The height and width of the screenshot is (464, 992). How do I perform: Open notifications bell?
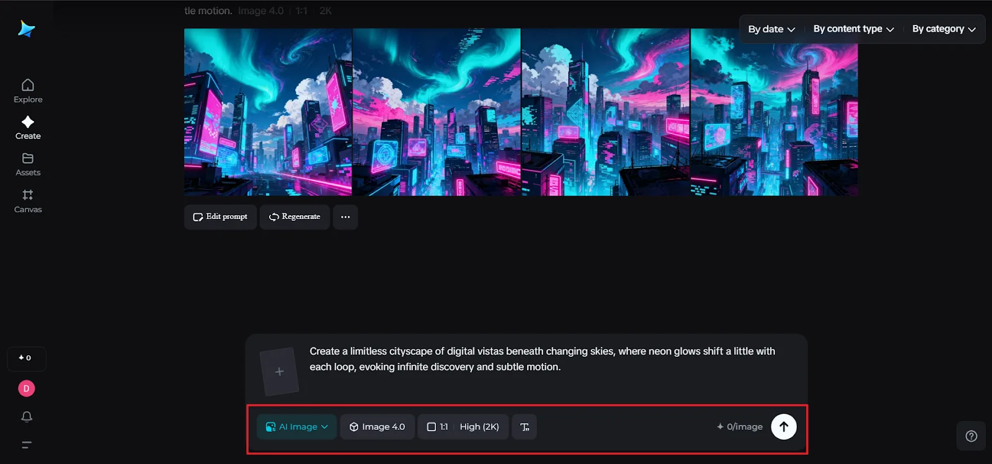coord(27,417)
